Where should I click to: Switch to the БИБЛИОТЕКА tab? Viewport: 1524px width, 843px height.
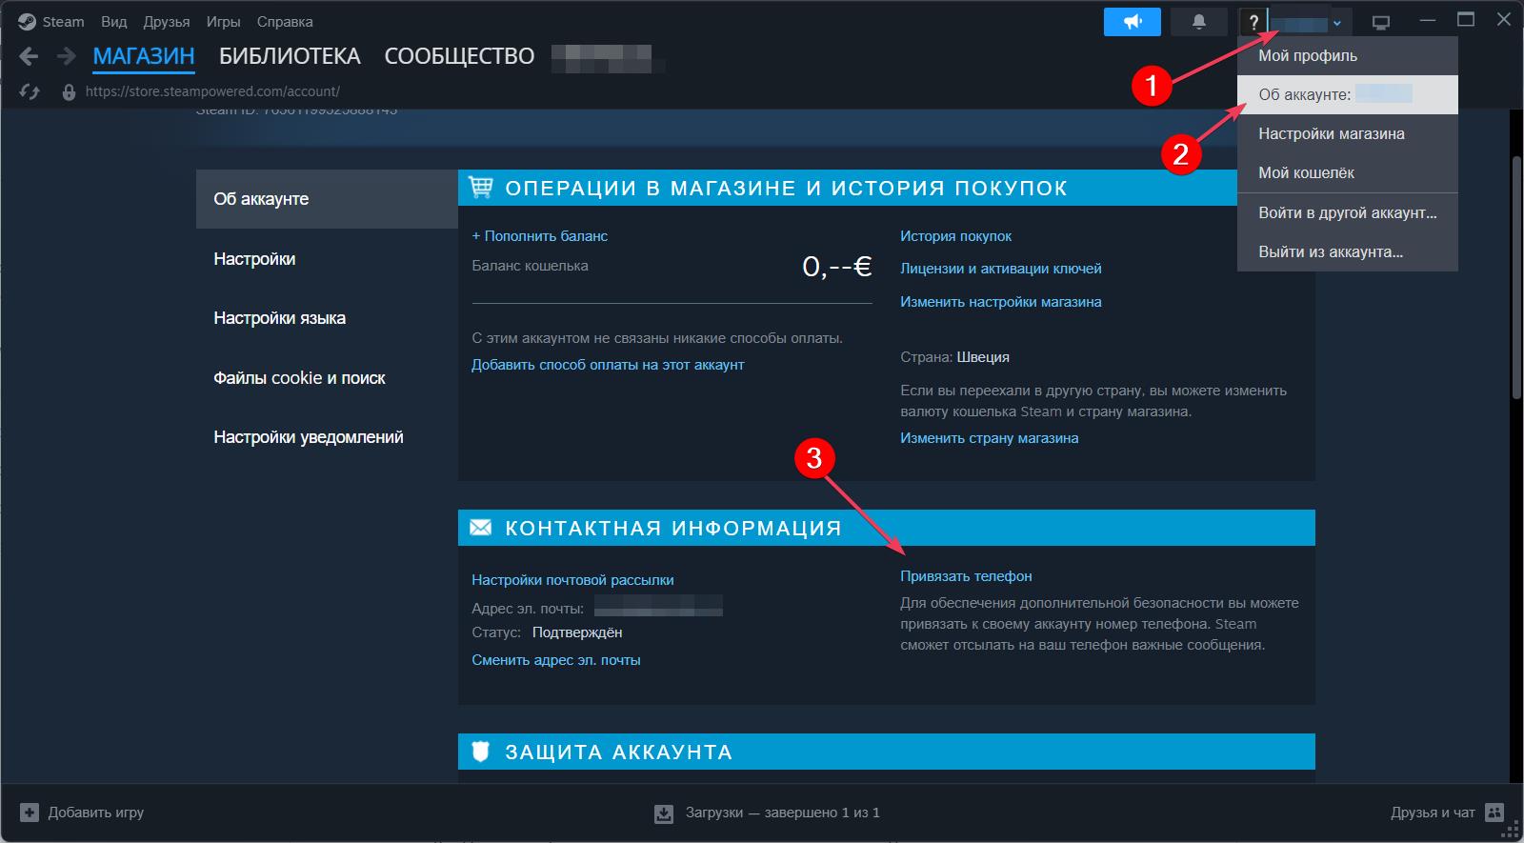[x=290, y=56]
